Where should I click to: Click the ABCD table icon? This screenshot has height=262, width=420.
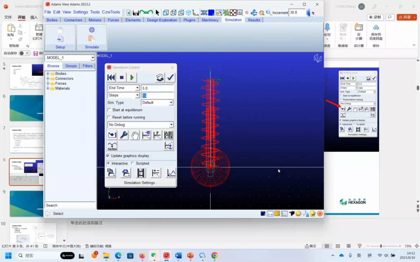tap(168, 135)
